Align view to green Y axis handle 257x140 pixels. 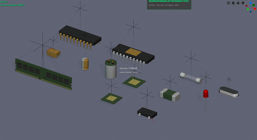pyautogui.click(x=253, y=5)
